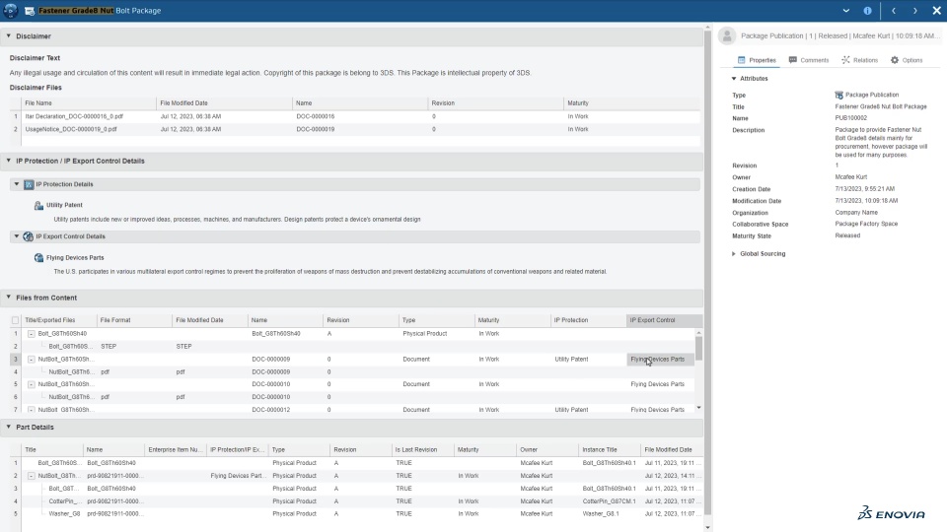Toggle select-all checkbox in Files from Content

tap(15, 320)
